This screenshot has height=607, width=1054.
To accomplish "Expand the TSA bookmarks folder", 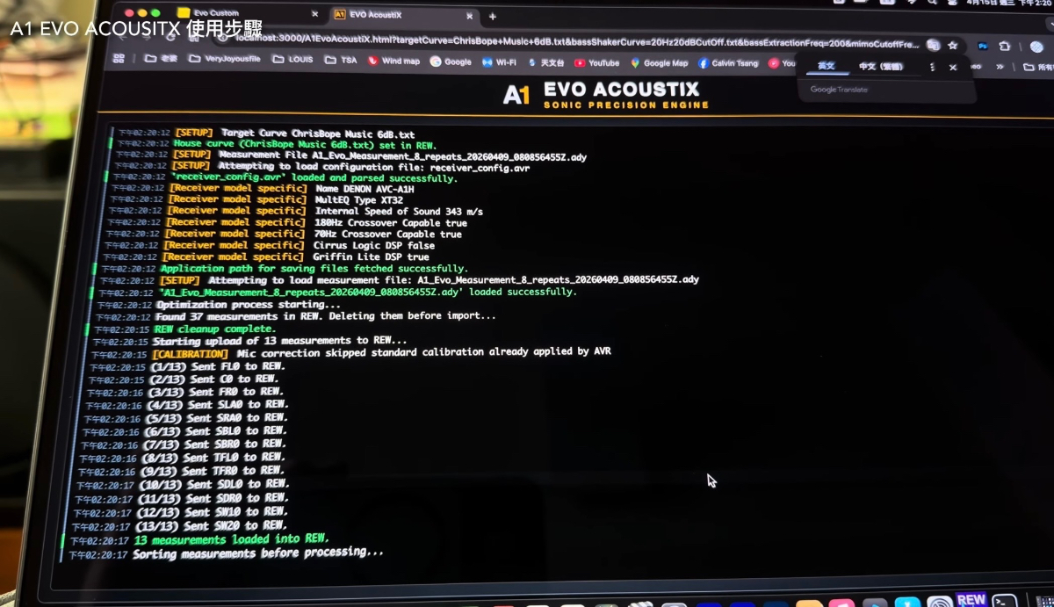I will pyautogui.click(x=342, y=61).
